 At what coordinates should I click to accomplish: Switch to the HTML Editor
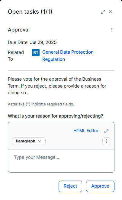(86, 131)
